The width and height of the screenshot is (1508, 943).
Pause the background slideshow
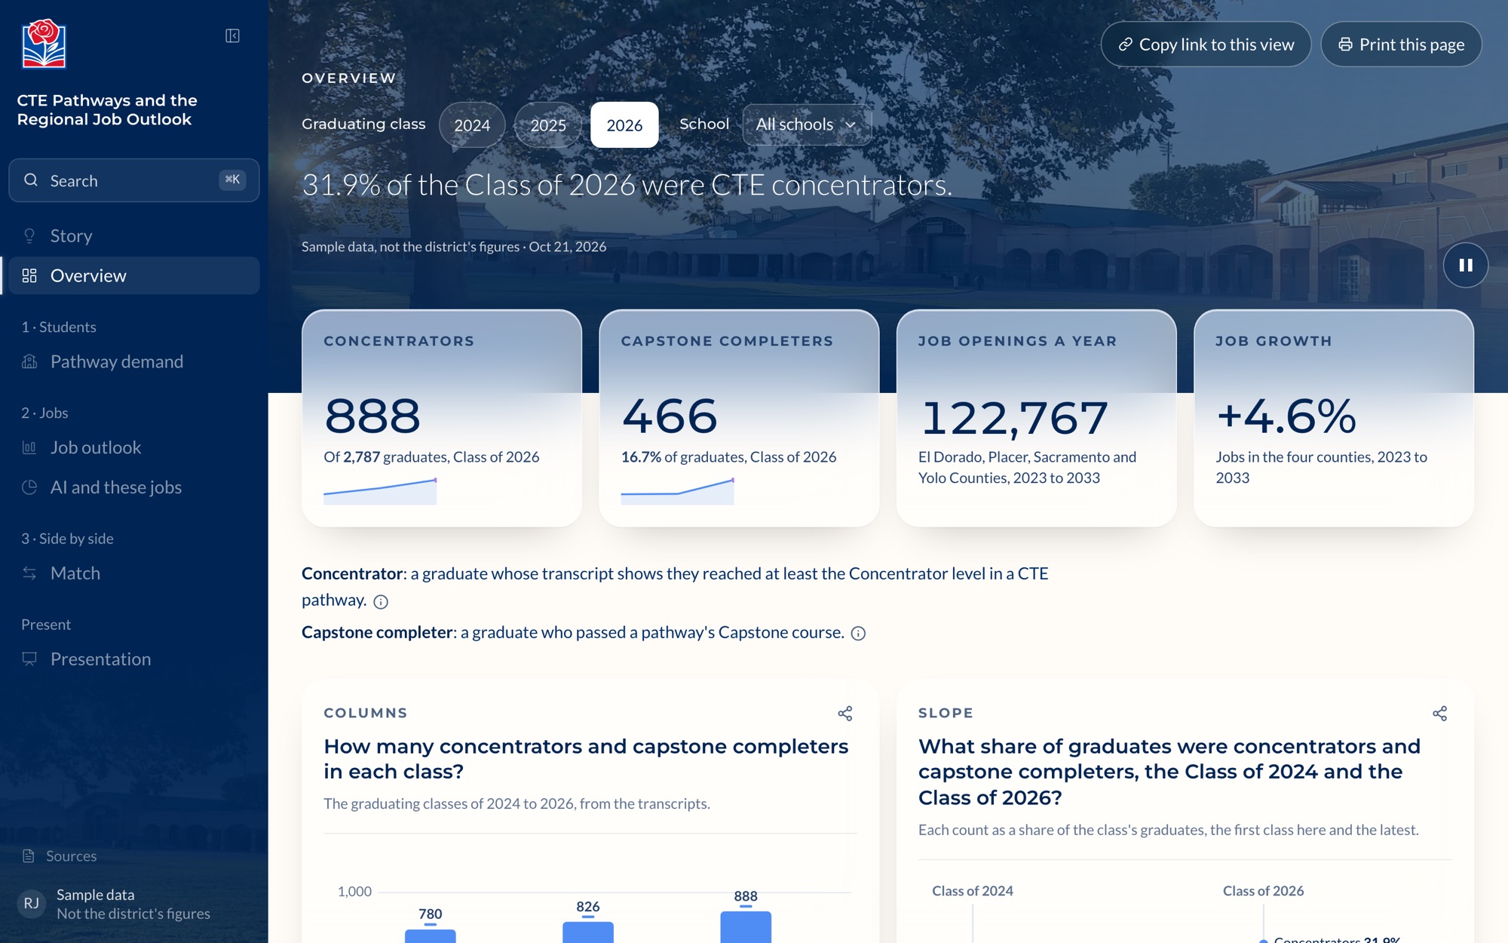[1466, 265]
